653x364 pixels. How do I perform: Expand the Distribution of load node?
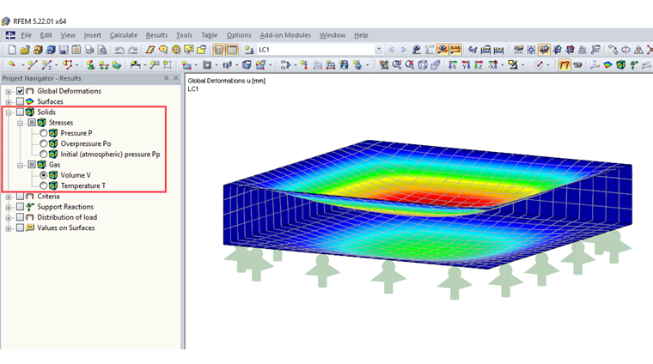(9, 218)
